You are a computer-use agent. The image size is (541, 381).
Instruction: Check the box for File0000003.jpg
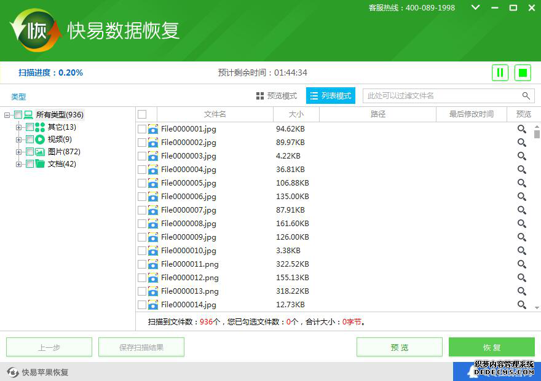click(x=142, y=156)
